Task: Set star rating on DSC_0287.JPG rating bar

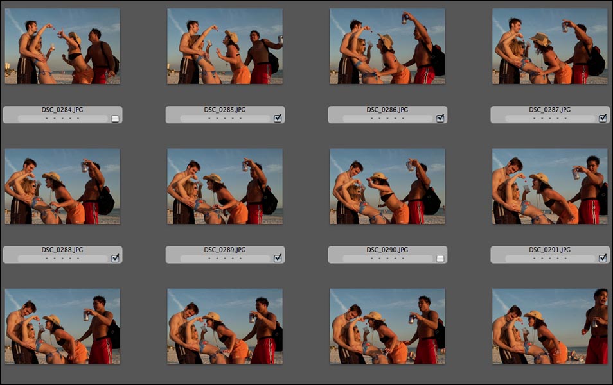Action: click(x=549, y=118)
